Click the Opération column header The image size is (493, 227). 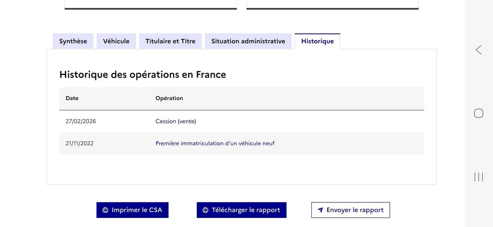click(x=169, y=98)
